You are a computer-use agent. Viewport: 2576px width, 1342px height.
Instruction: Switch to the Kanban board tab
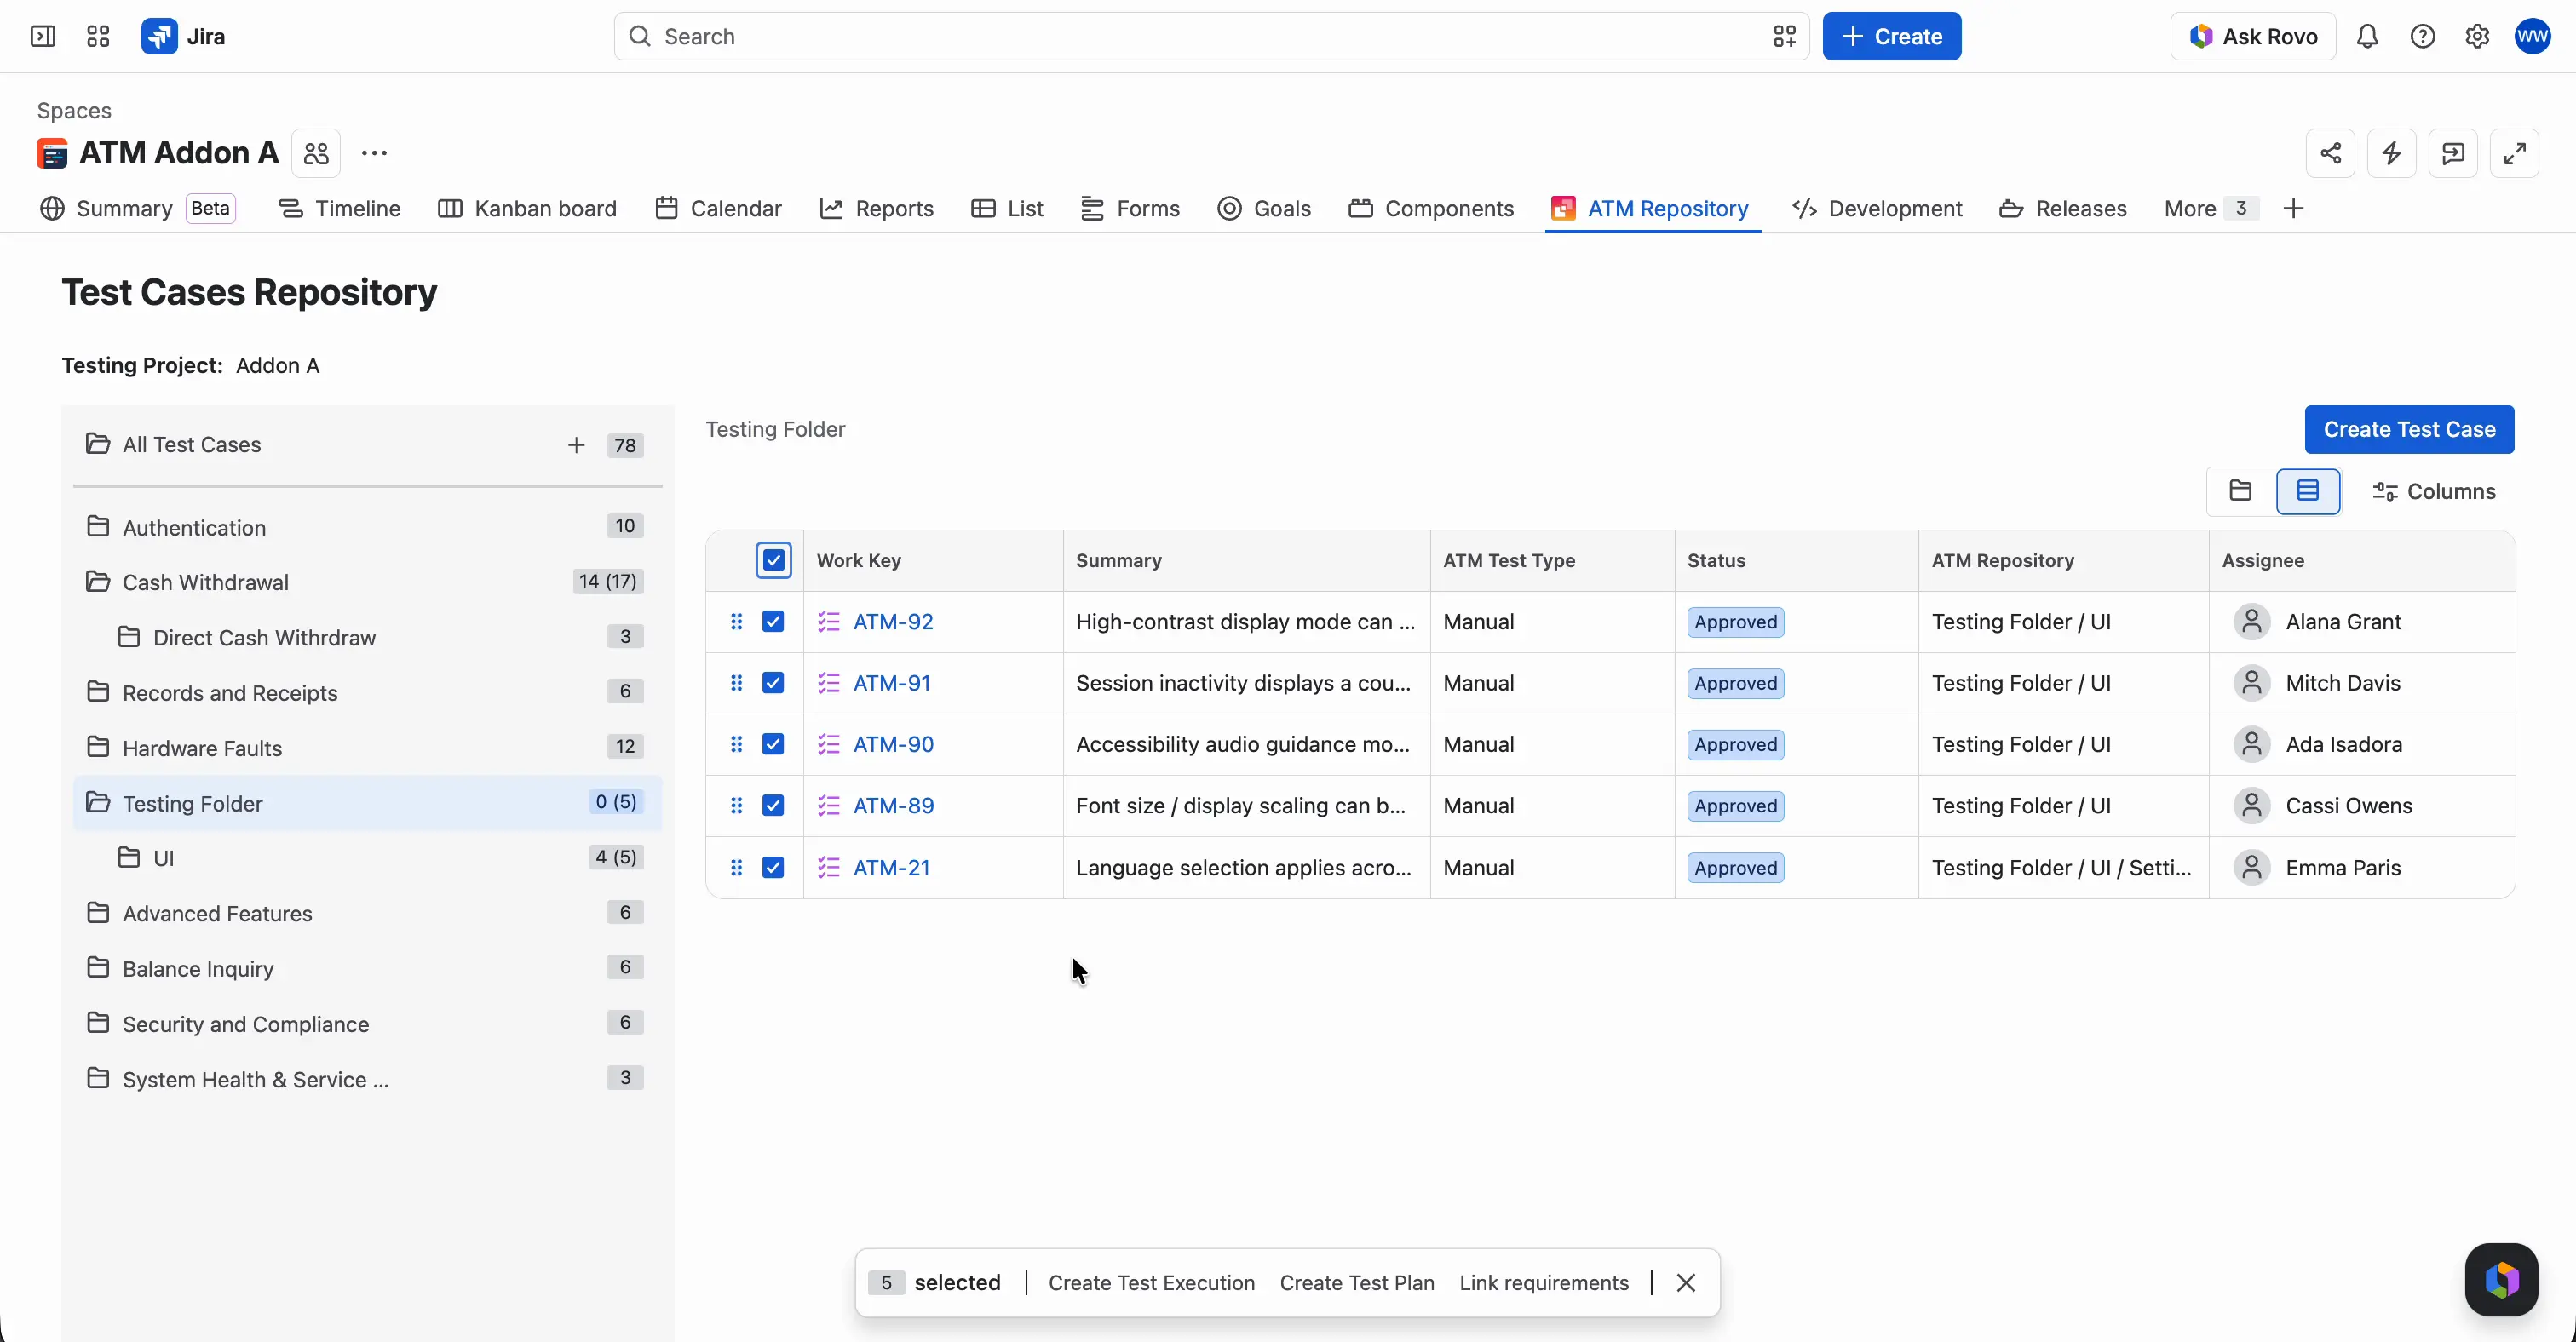click(527, 209)
